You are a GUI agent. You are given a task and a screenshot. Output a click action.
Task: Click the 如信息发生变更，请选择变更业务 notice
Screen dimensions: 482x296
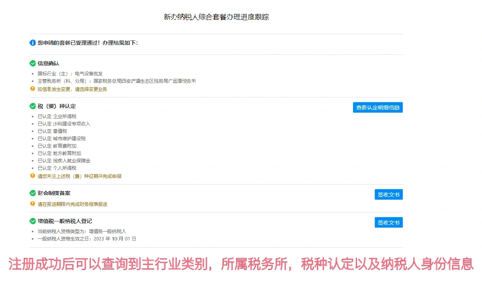pos(72,89)
